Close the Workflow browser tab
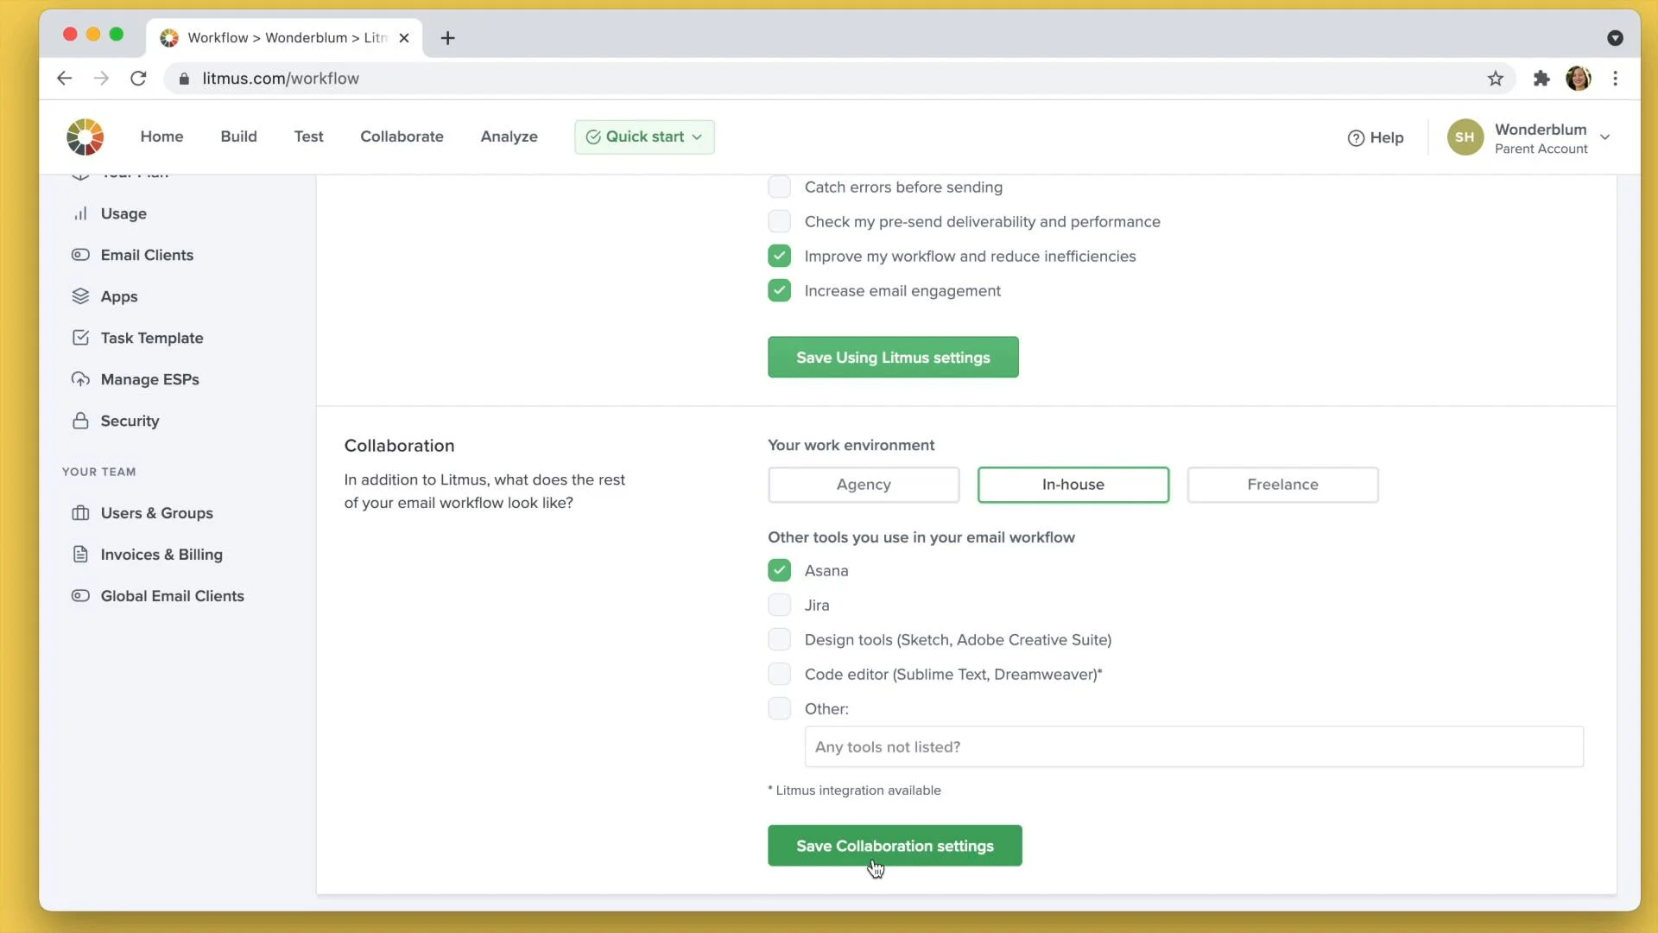Viewport: 1658px width, 933px height. click(403, 38)
